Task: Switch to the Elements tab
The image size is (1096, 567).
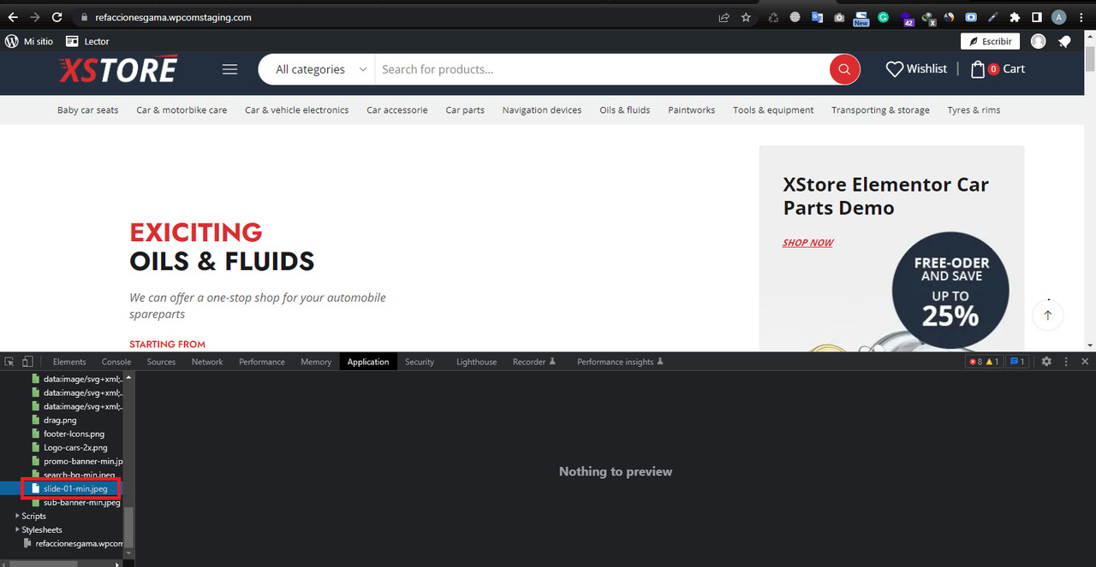Action: [x=69, y=362]
